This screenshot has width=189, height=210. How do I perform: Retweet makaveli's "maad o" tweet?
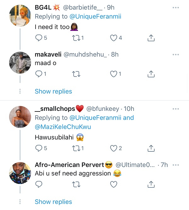[76, 74]
